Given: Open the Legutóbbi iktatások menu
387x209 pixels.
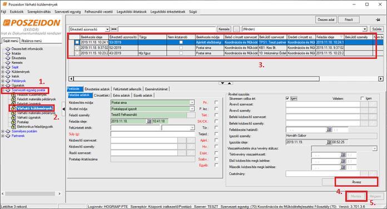Looking at the screenshot, I should click(132, 12).
